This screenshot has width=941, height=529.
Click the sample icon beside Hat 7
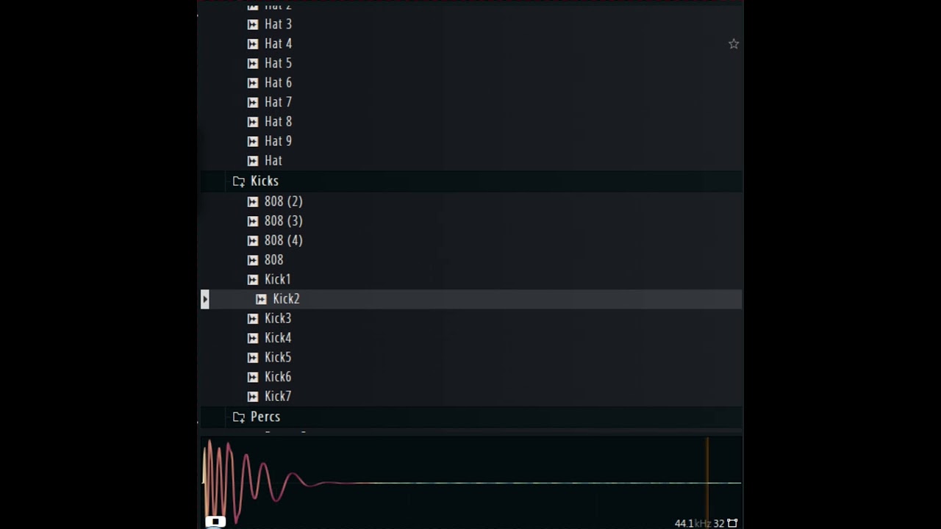click(253, 102)
